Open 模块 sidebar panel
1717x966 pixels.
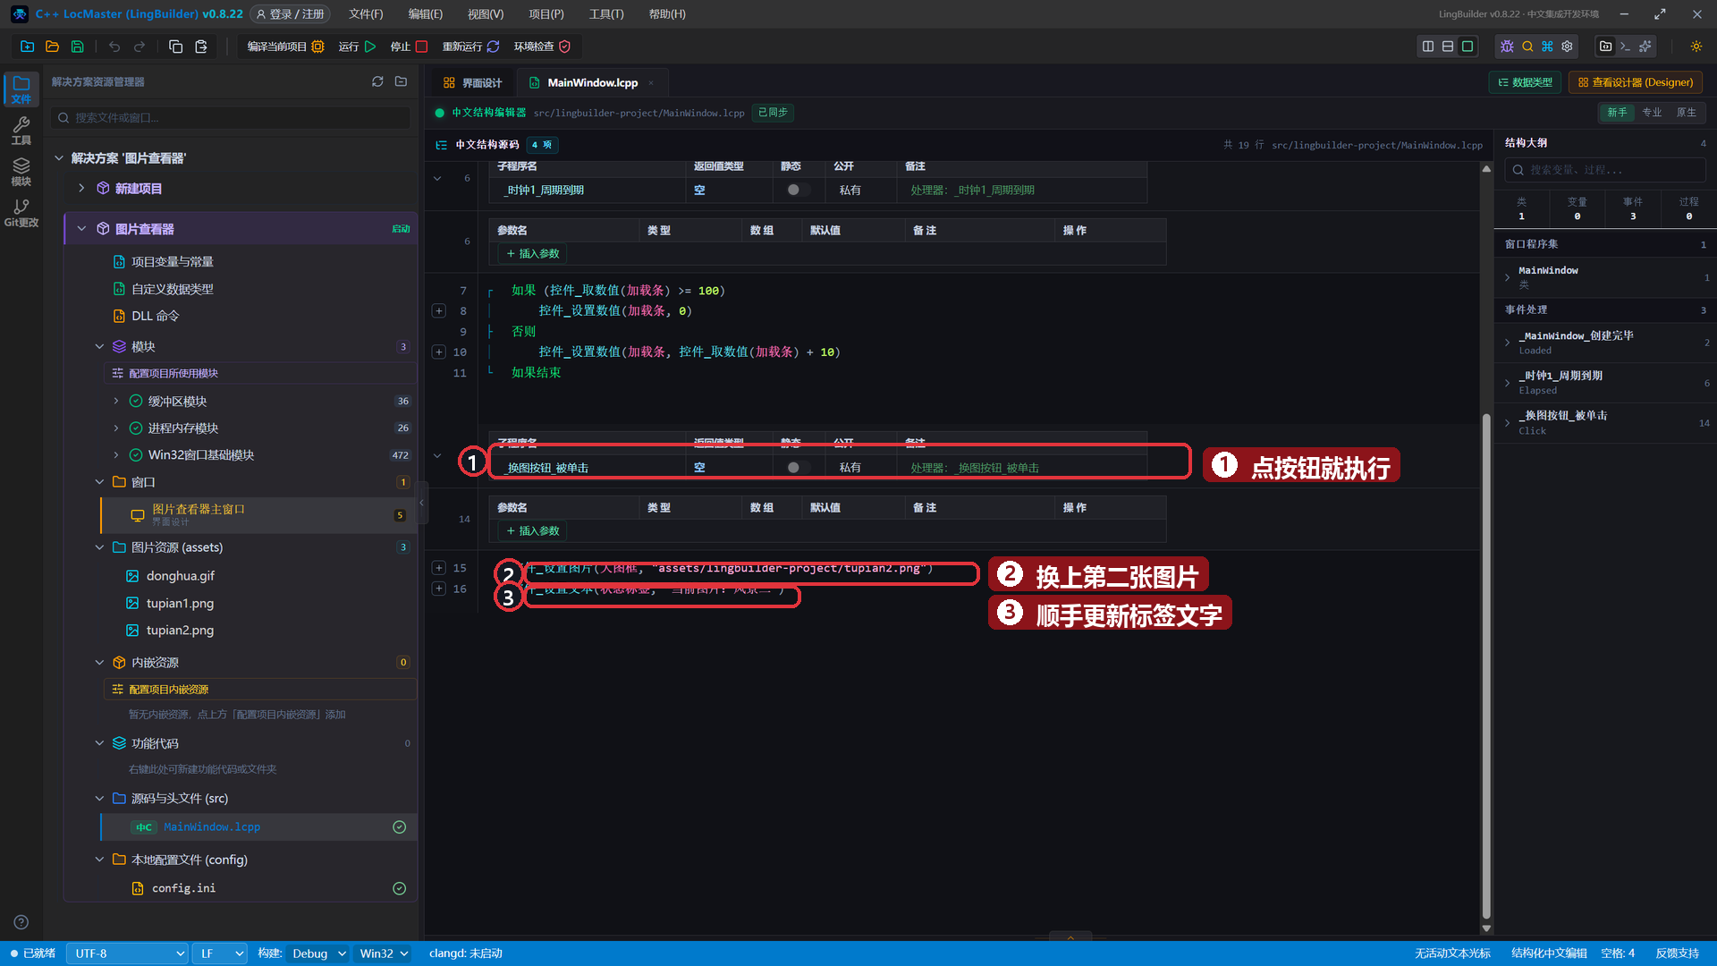tap(21, 172)
